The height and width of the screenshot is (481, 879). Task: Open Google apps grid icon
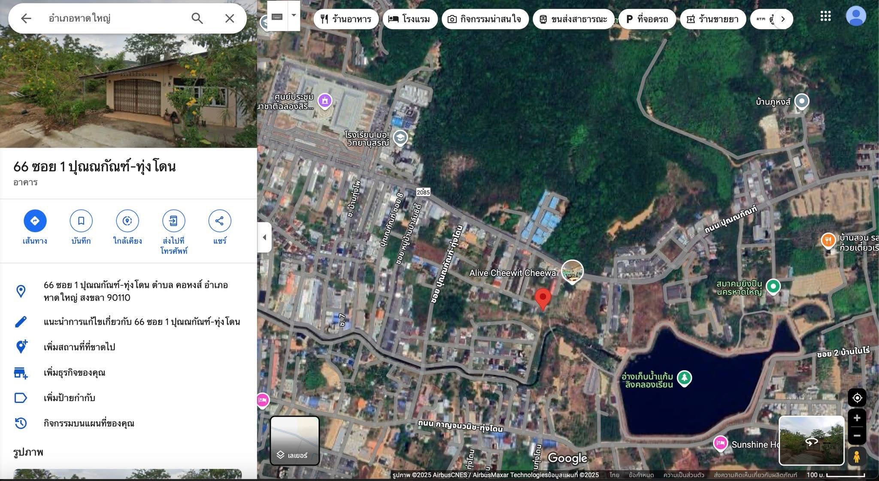[x=825, y=16]
